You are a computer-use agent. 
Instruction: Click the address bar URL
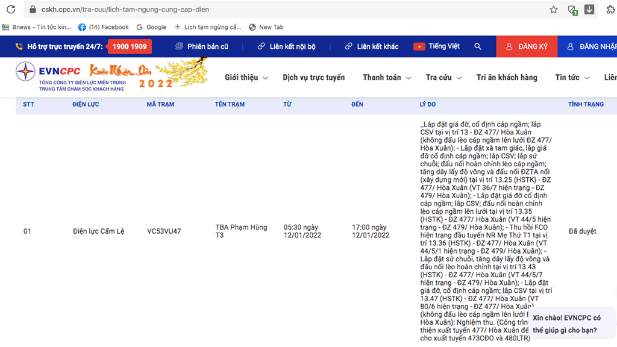125,10
